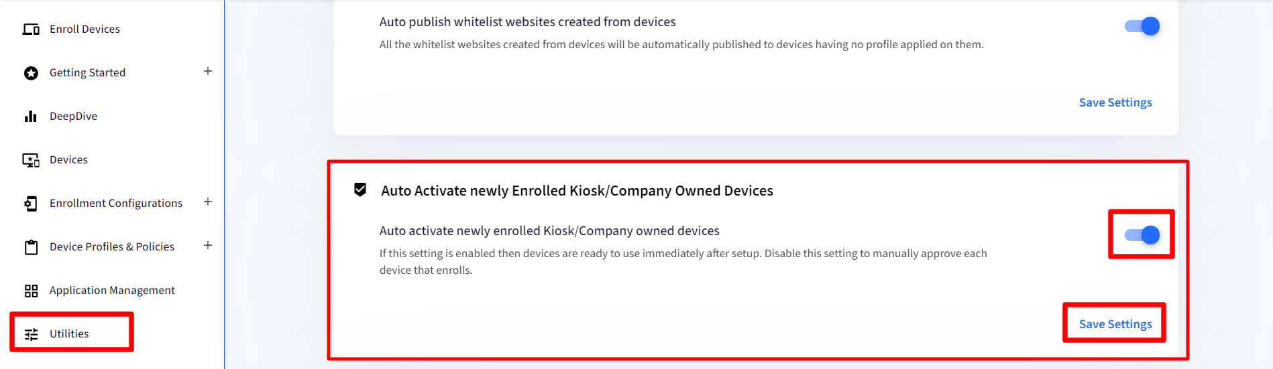
Task: Expand Enrollment Configurations submenu
Action: point(208,202)
